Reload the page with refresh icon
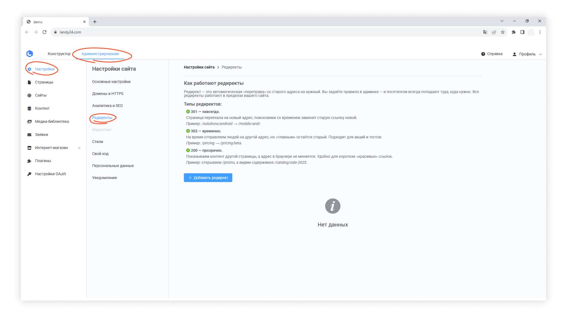The width and height of the screenshot is (567, 318). (x=45, y=32)
